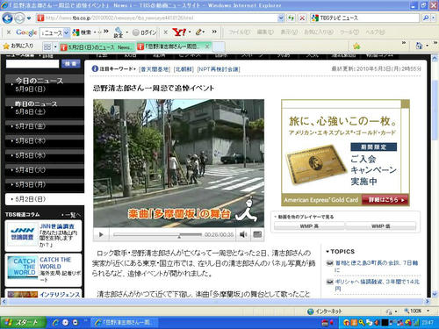Stop loading with the red X icon

(x=302, y=18)
